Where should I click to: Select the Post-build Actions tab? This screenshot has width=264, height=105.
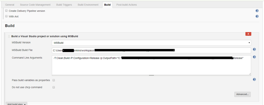127,5
